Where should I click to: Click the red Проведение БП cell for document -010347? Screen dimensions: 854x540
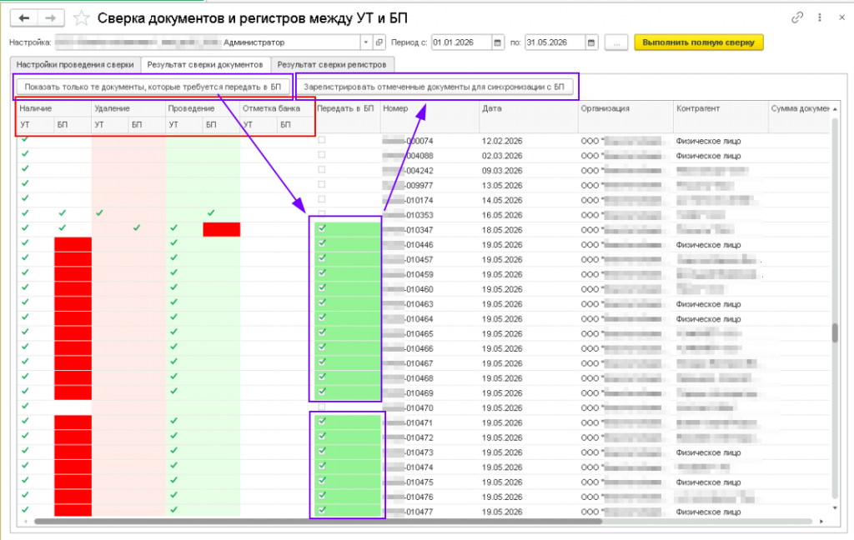[221, 229]
